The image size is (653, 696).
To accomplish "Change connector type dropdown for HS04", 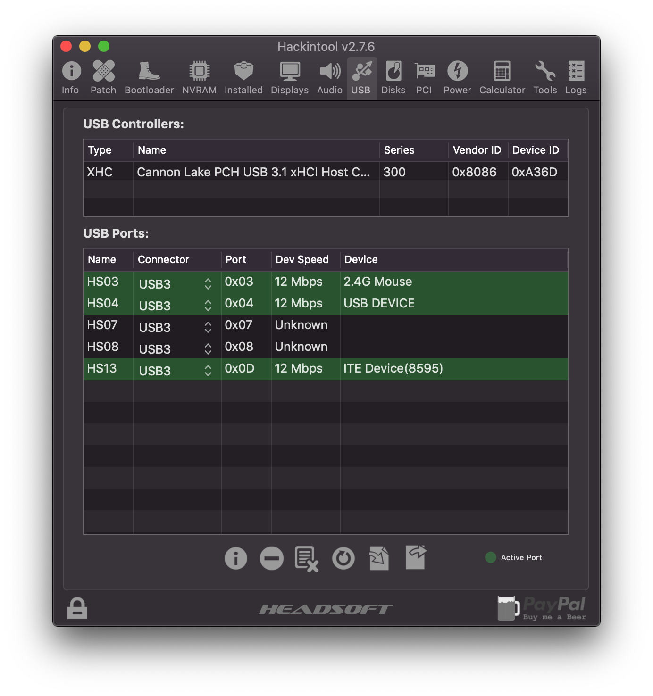I will 176,306.
